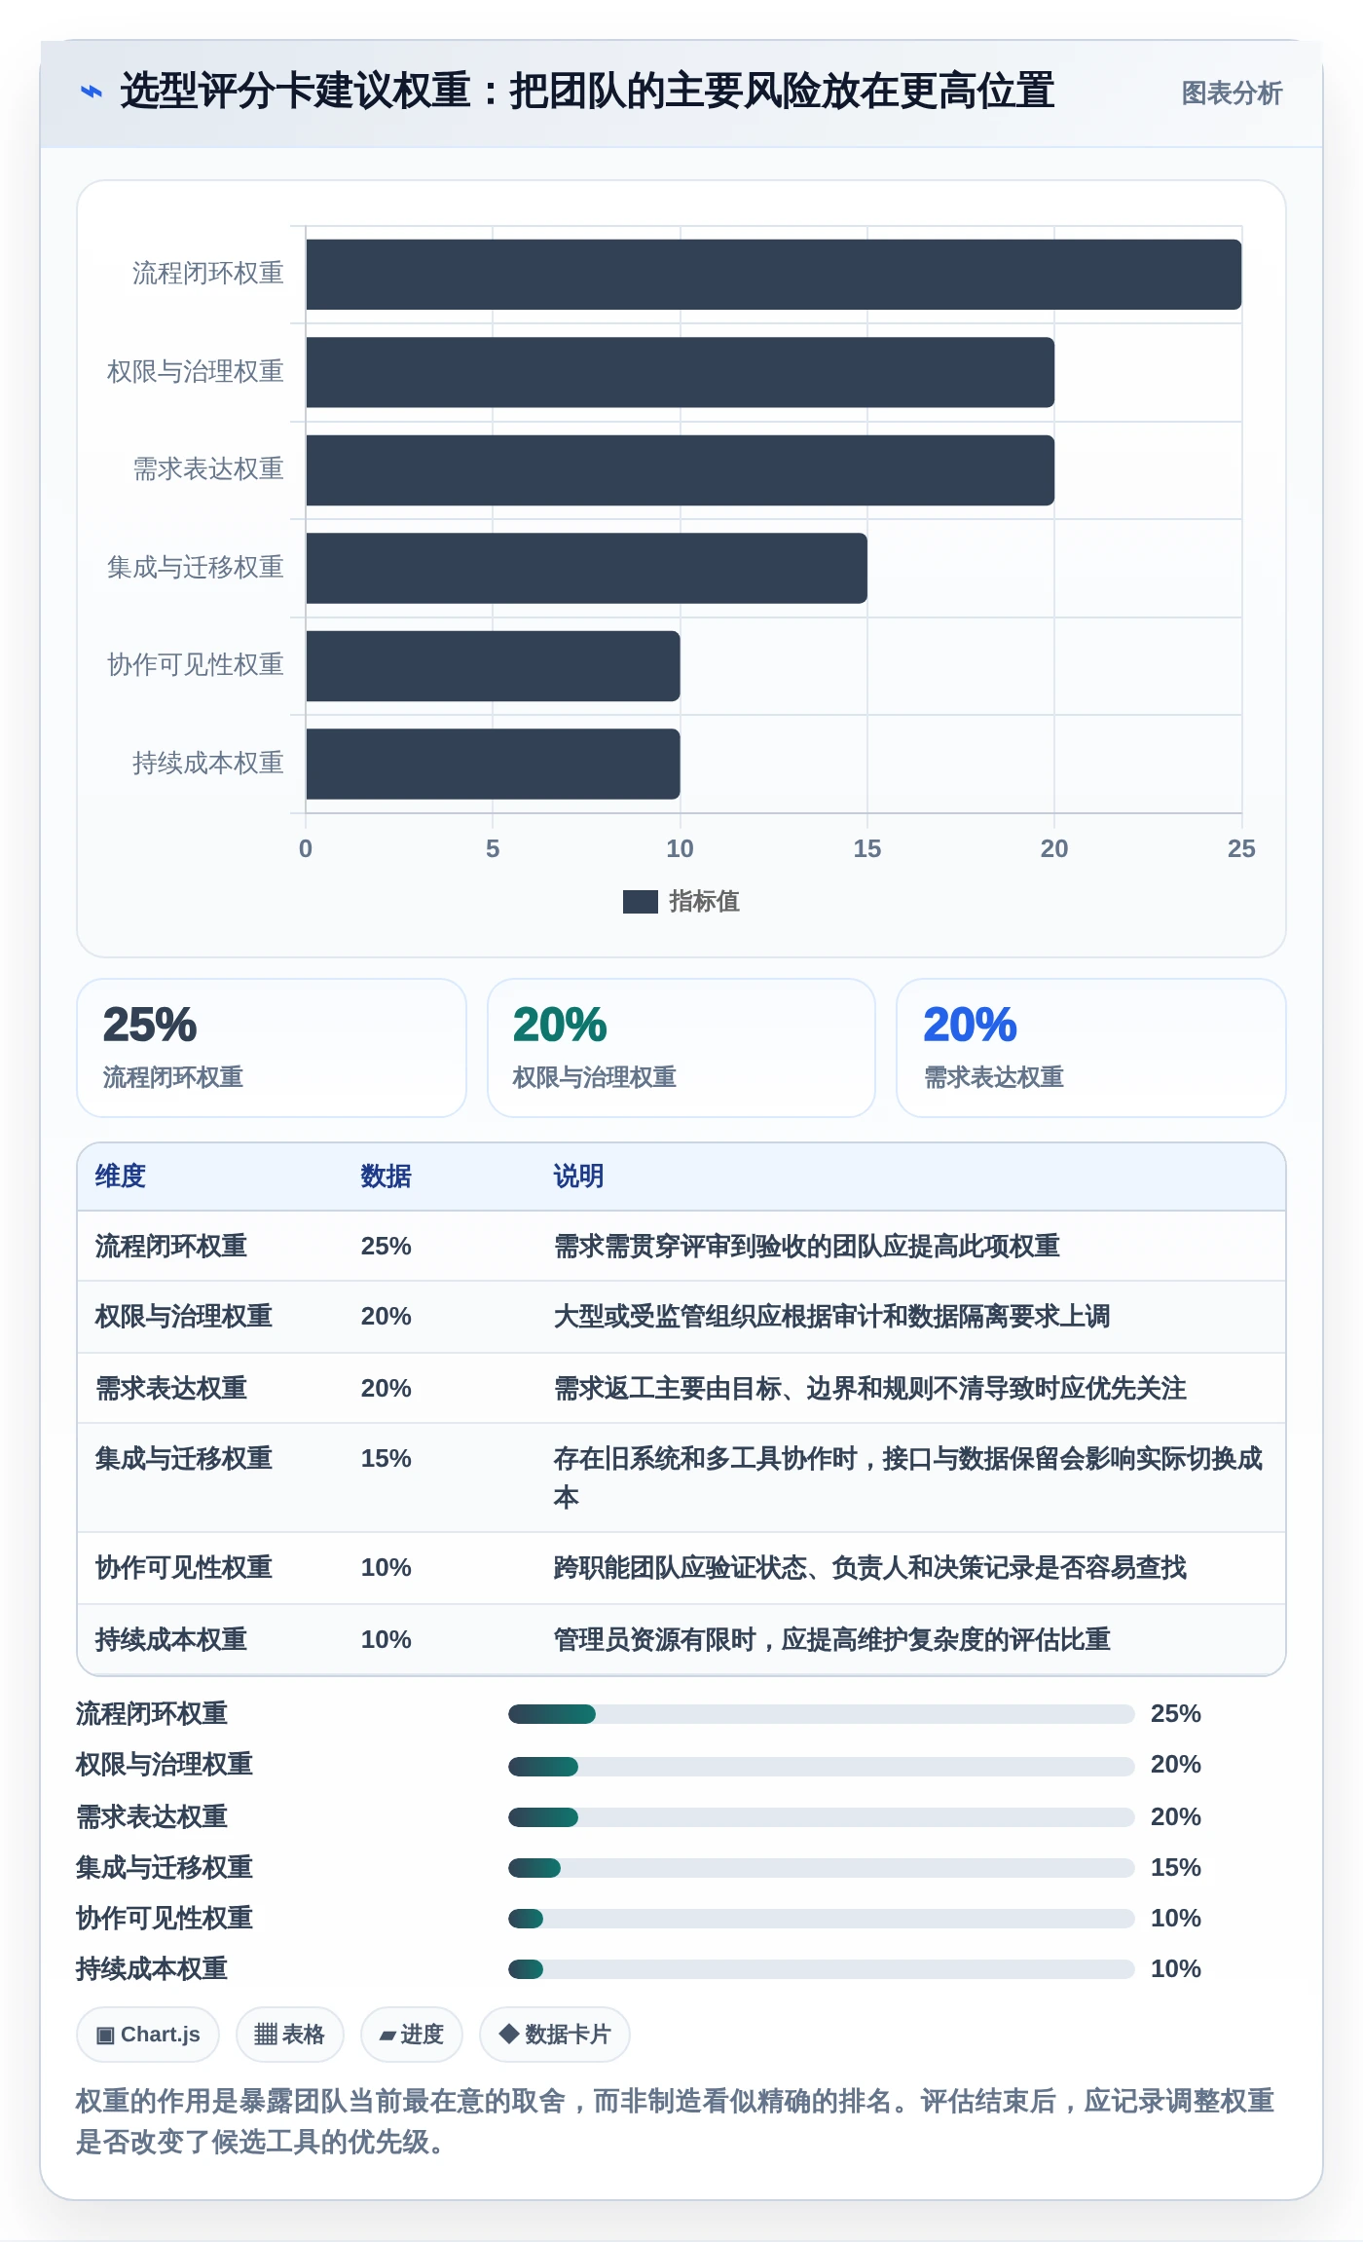Click the 图表分析 label in the header
Image resolution: width=1363 pixels, height=2242 pixels.
[x=1232, y=93]
